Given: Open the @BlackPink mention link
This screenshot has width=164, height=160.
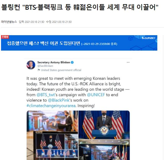Looking at the screenshot, I should [59, 100].
